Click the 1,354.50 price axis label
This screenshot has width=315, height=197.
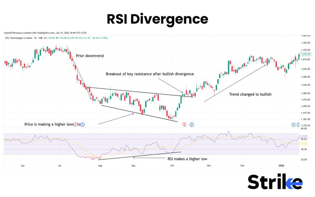[305, 126]
